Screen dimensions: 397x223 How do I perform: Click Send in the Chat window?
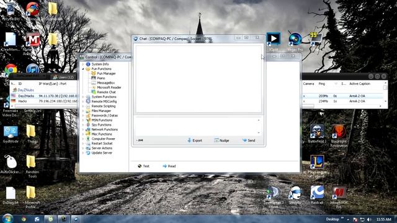click(249, 141)
